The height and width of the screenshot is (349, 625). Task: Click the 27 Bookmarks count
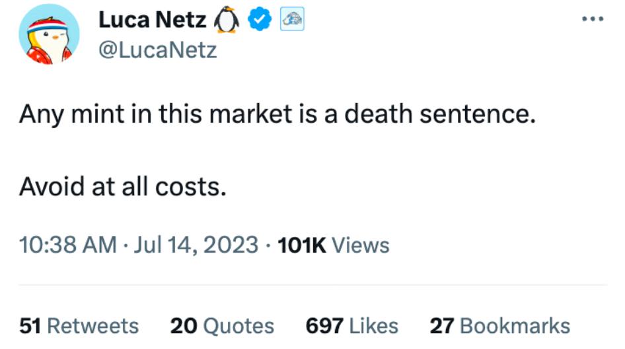pos(499,325)
